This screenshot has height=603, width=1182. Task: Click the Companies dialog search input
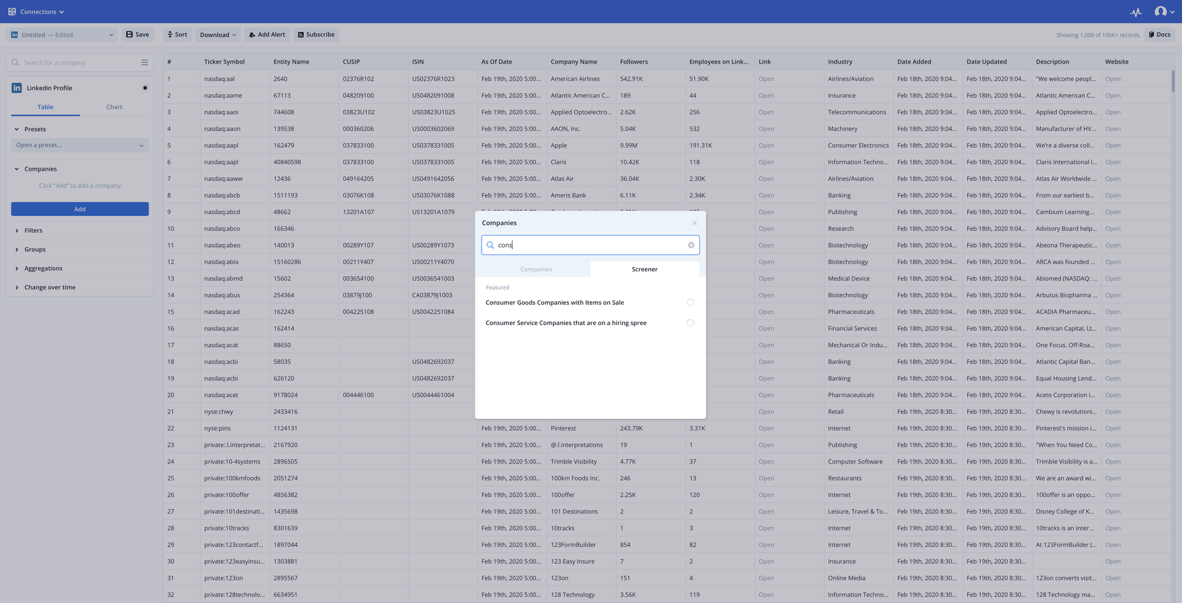click(591, 245)
